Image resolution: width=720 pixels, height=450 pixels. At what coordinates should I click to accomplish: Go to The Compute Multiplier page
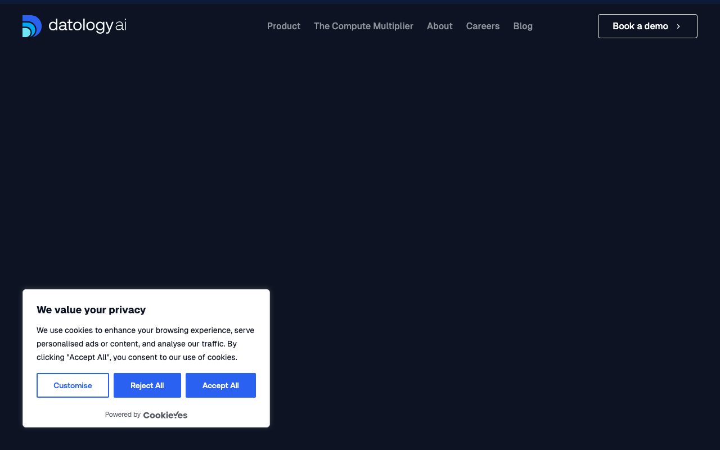point(363,26)
